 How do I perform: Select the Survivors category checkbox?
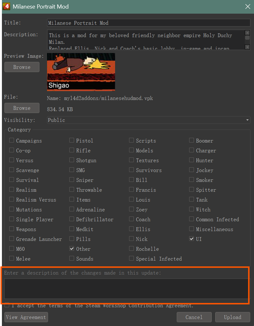coord(131,170)
